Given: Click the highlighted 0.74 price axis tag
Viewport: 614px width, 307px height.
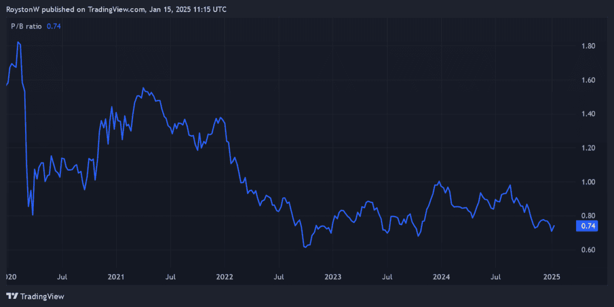Looking at the screenshot, I should click(586, 226).
